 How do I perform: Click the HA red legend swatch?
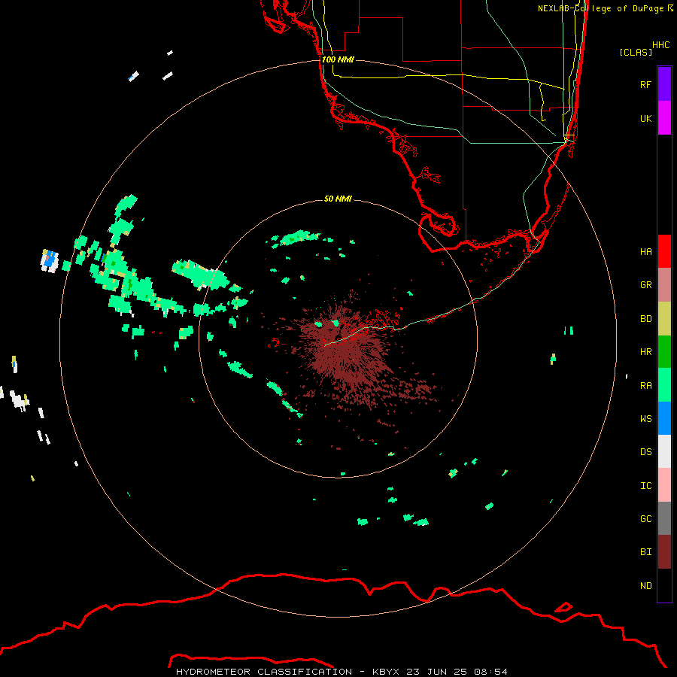click(664, 251)
